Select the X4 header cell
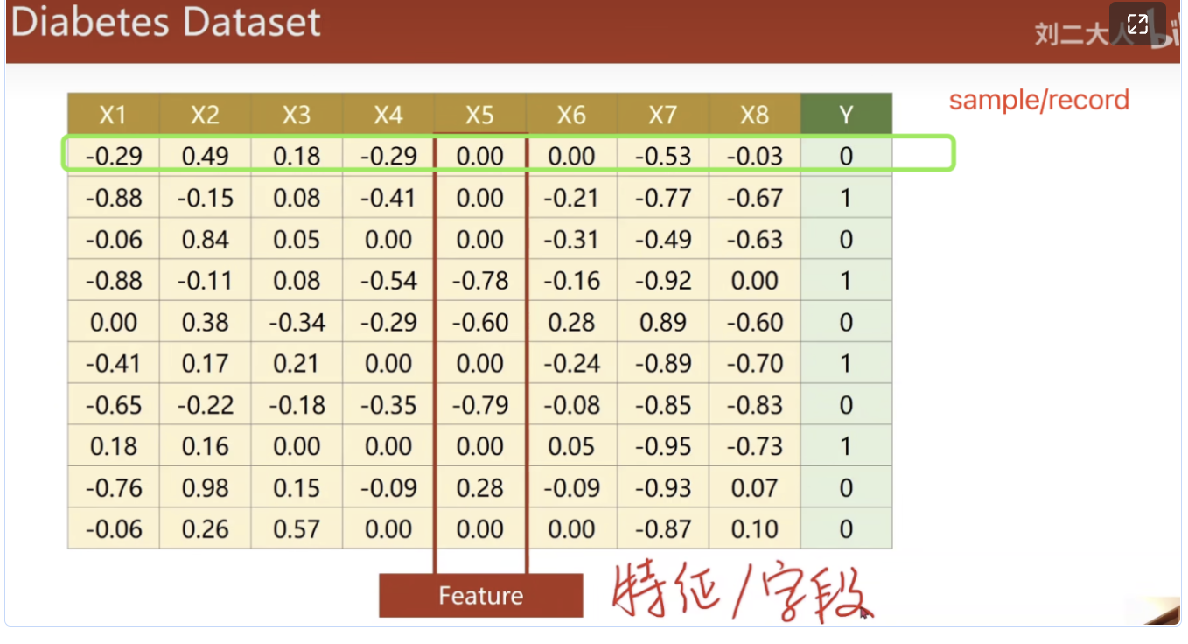Image resolution: width=1188 pixels, height=644 pixels. [x=388, y=114]
